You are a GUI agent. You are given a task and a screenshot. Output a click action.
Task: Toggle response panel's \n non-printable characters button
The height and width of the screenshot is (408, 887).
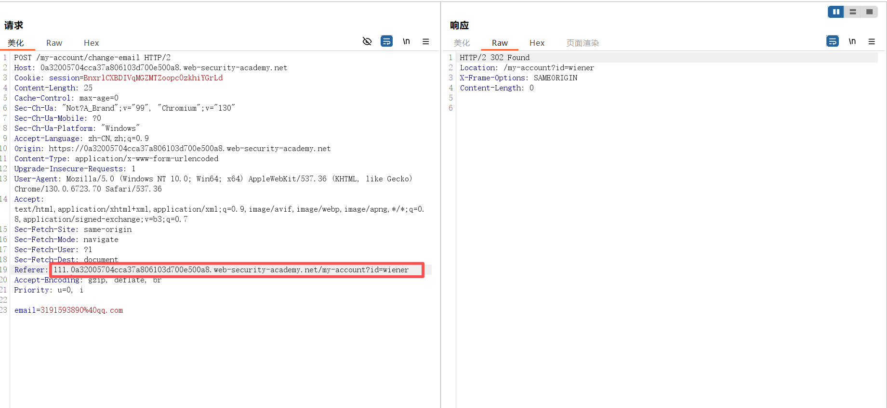(x=852, y=41)
